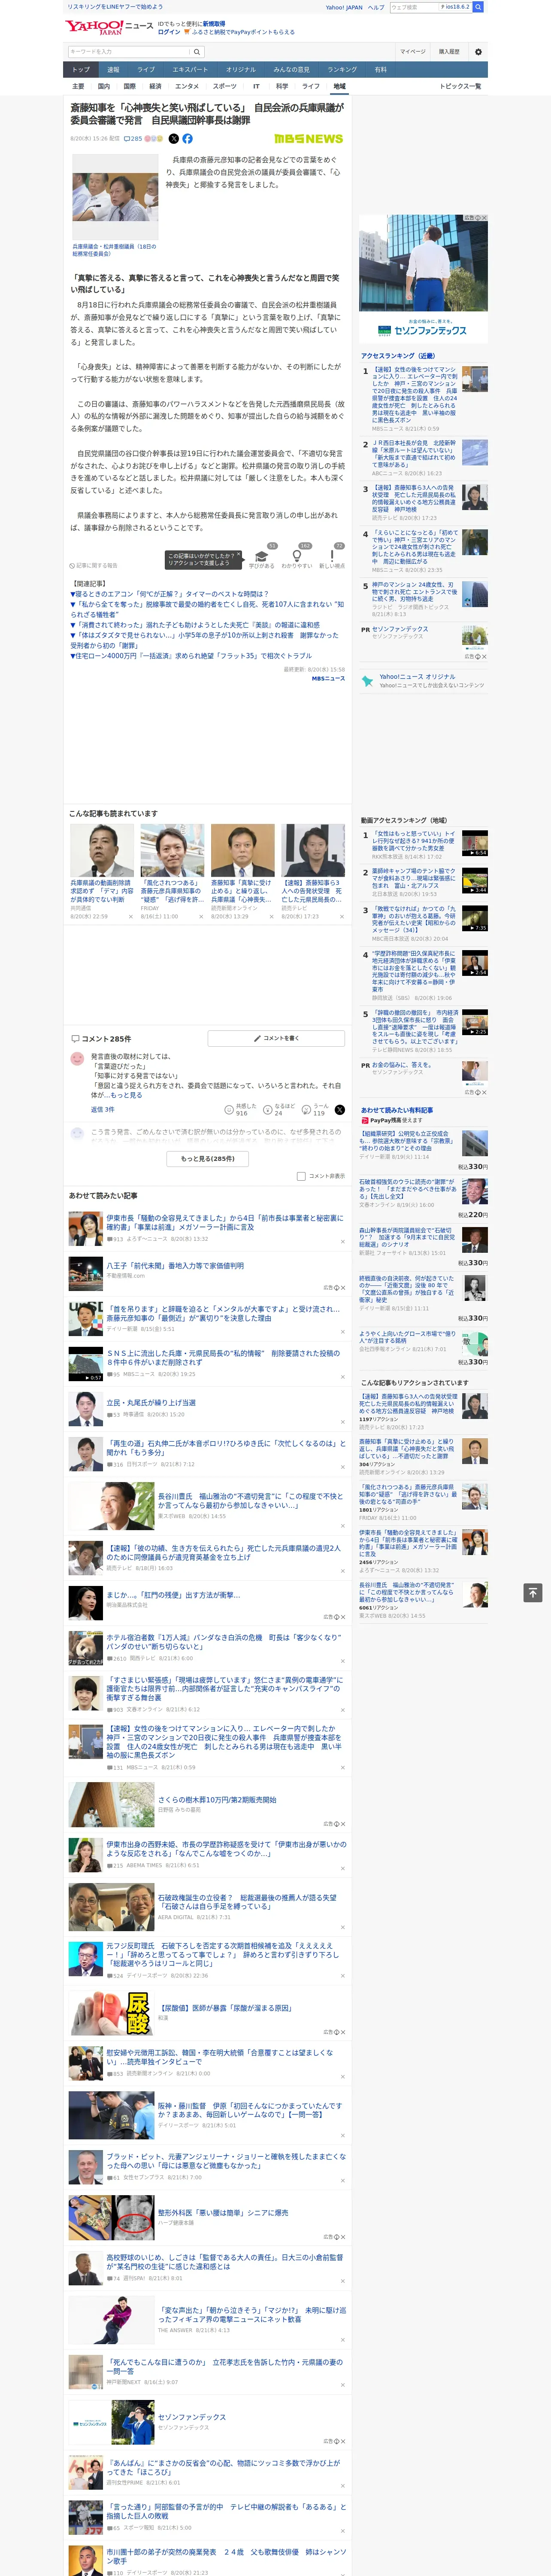Screen dimensions: 551x2576
Task: Open 長谷川豊氏 福山雅治 article
Action: click(x=250, y=1500)
